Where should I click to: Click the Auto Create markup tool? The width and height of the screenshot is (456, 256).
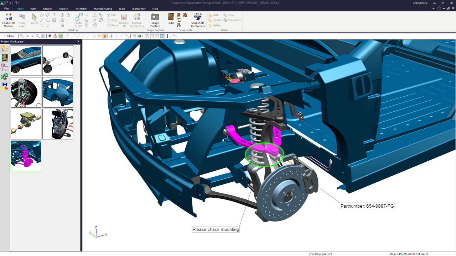click(79, 20)
